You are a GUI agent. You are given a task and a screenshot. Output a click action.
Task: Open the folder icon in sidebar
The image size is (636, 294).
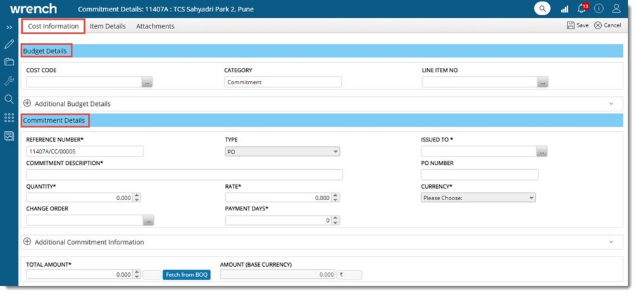pos(9,62)
